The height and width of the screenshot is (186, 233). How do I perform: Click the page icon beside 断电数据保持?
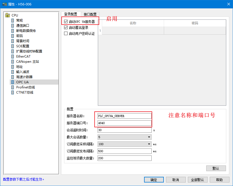(x=13, y=31)
